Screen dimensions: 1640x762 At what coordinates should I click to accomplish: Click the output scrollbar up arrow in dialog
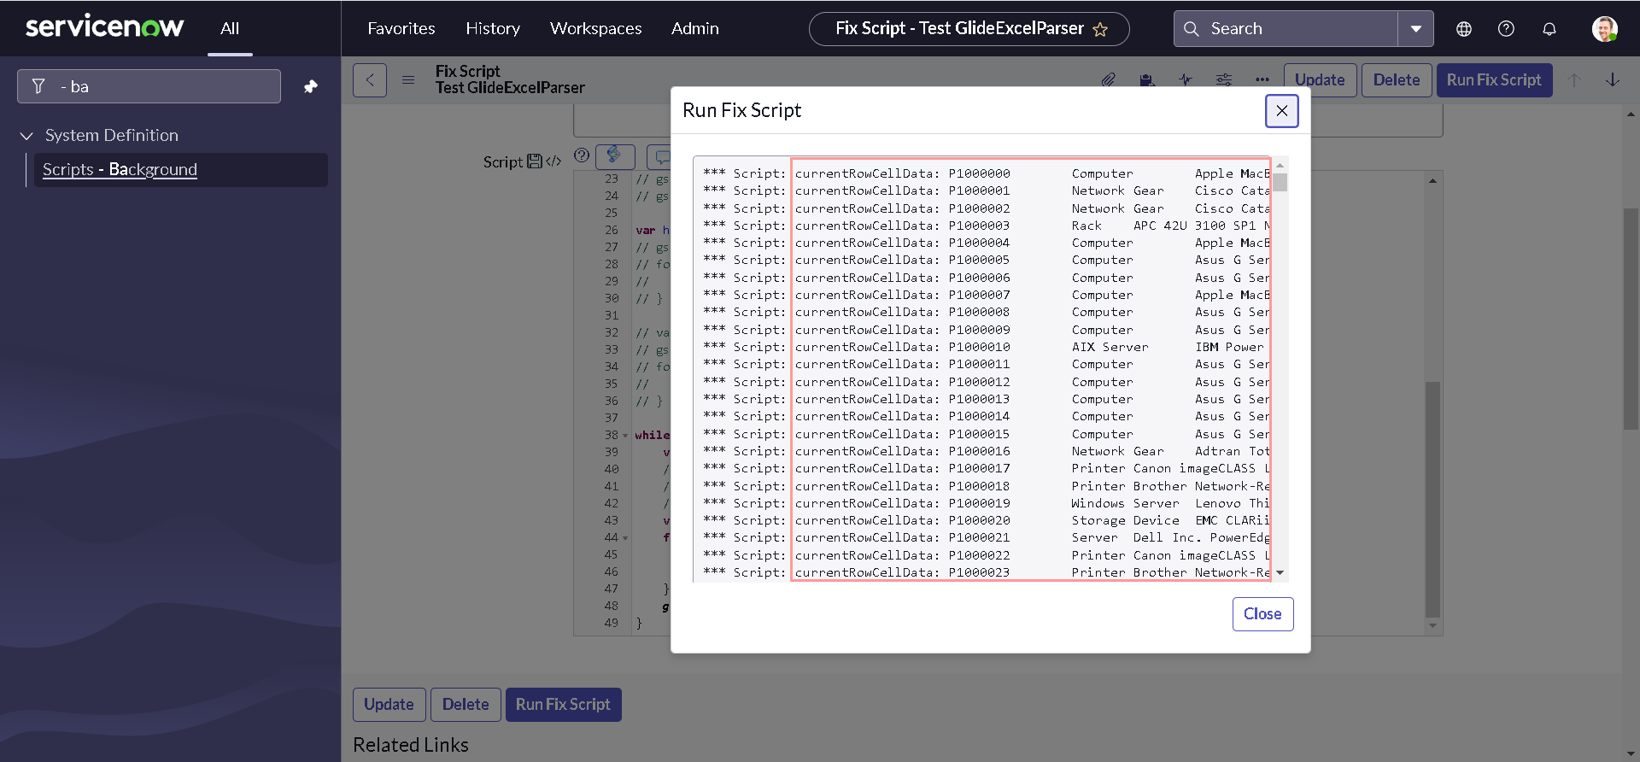point(1280,165)
